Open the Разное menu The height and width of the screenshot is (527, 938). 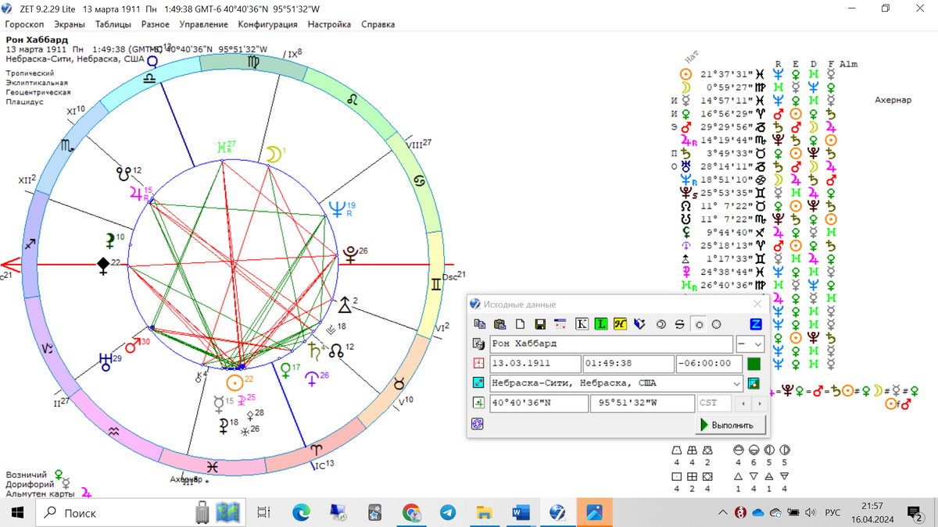[x=155, y=24]
